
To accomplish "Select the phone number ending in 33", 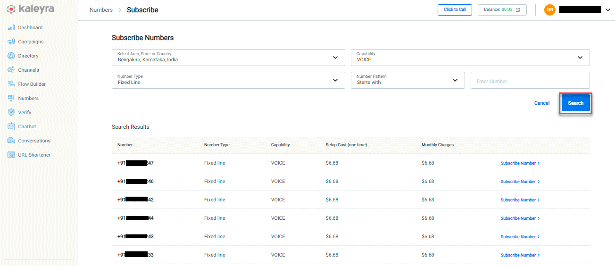I will [135, 255].
